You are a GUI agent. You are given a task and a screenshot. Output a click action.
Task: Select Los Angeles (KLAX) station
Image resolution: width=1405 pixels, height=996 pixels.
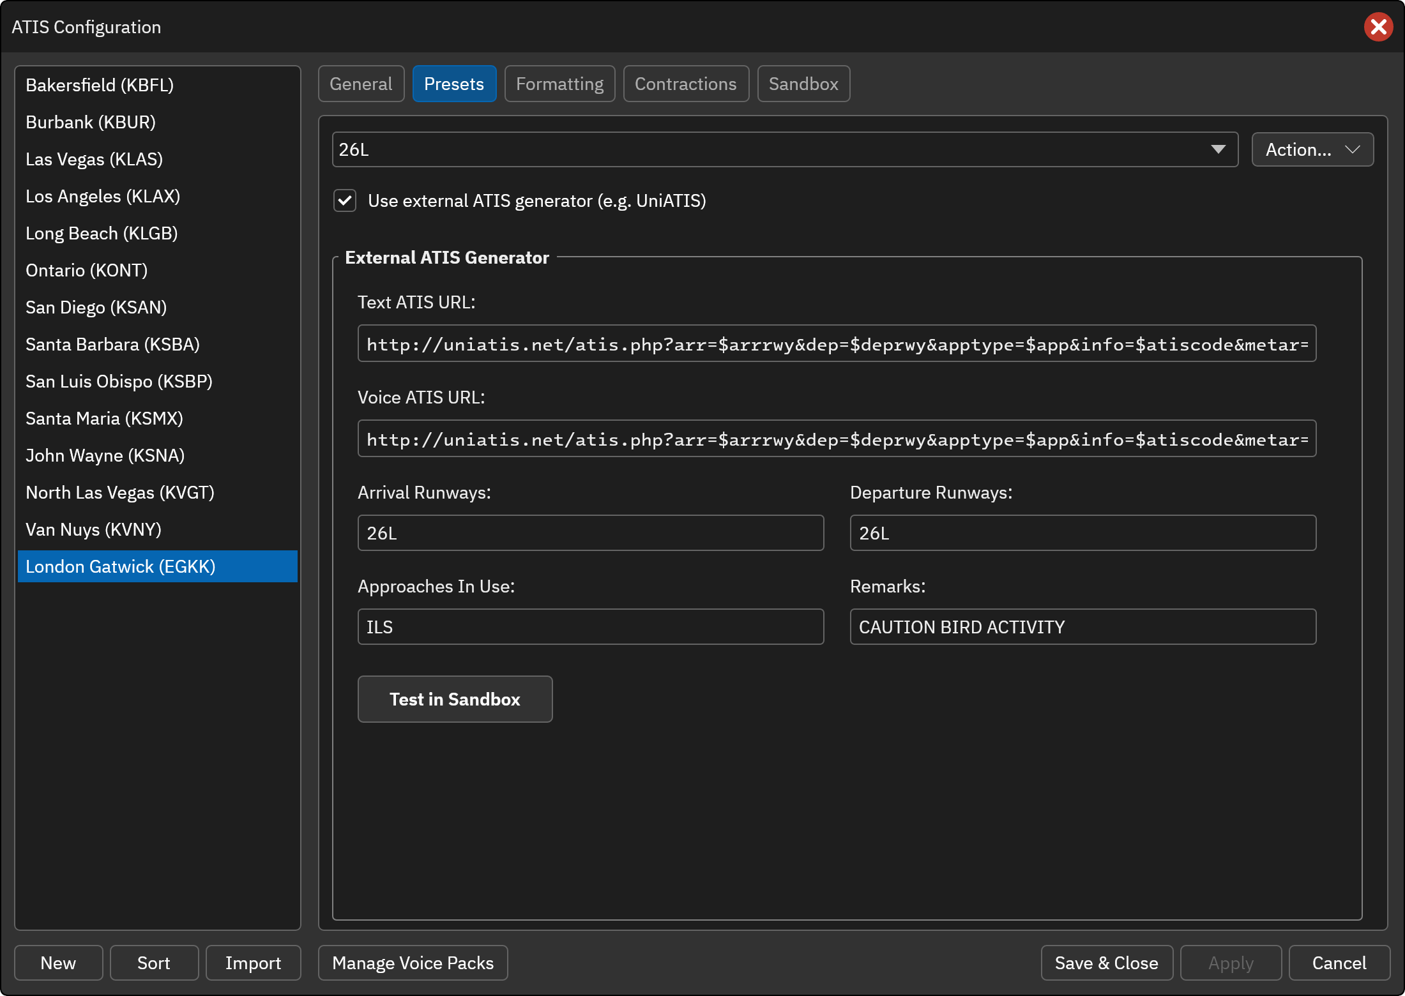158,196
